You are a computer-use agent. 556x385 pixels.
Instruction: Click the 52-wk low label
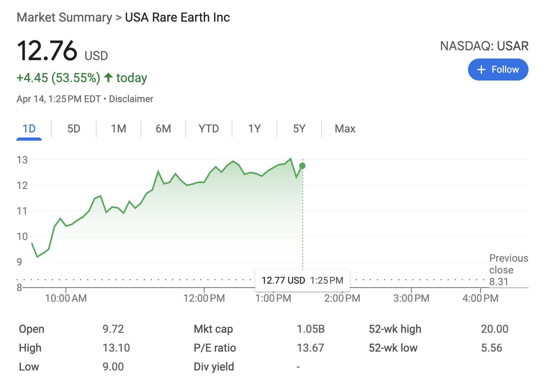click(393, 348)
